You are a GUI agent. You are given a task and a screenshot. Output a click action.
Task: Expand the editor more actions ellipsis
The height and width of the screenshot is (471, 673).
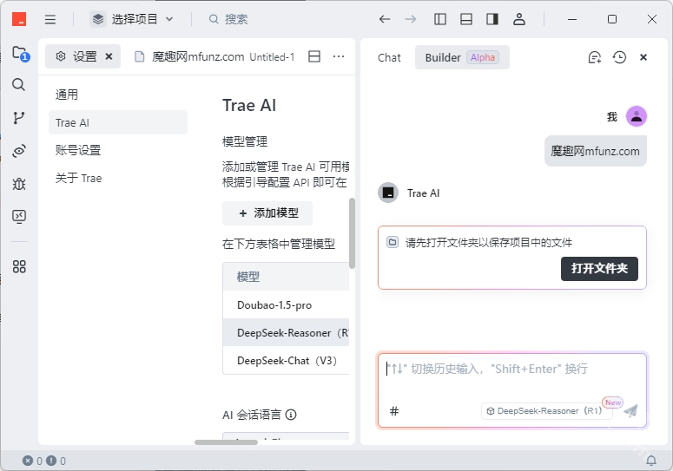[339, 57]
